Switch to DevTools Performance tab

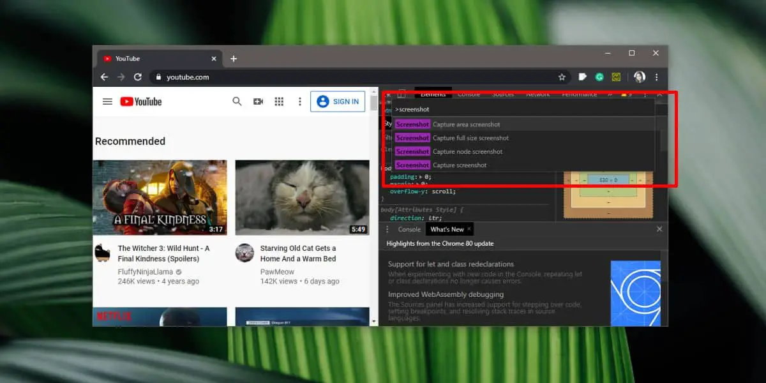click(579, 94)
